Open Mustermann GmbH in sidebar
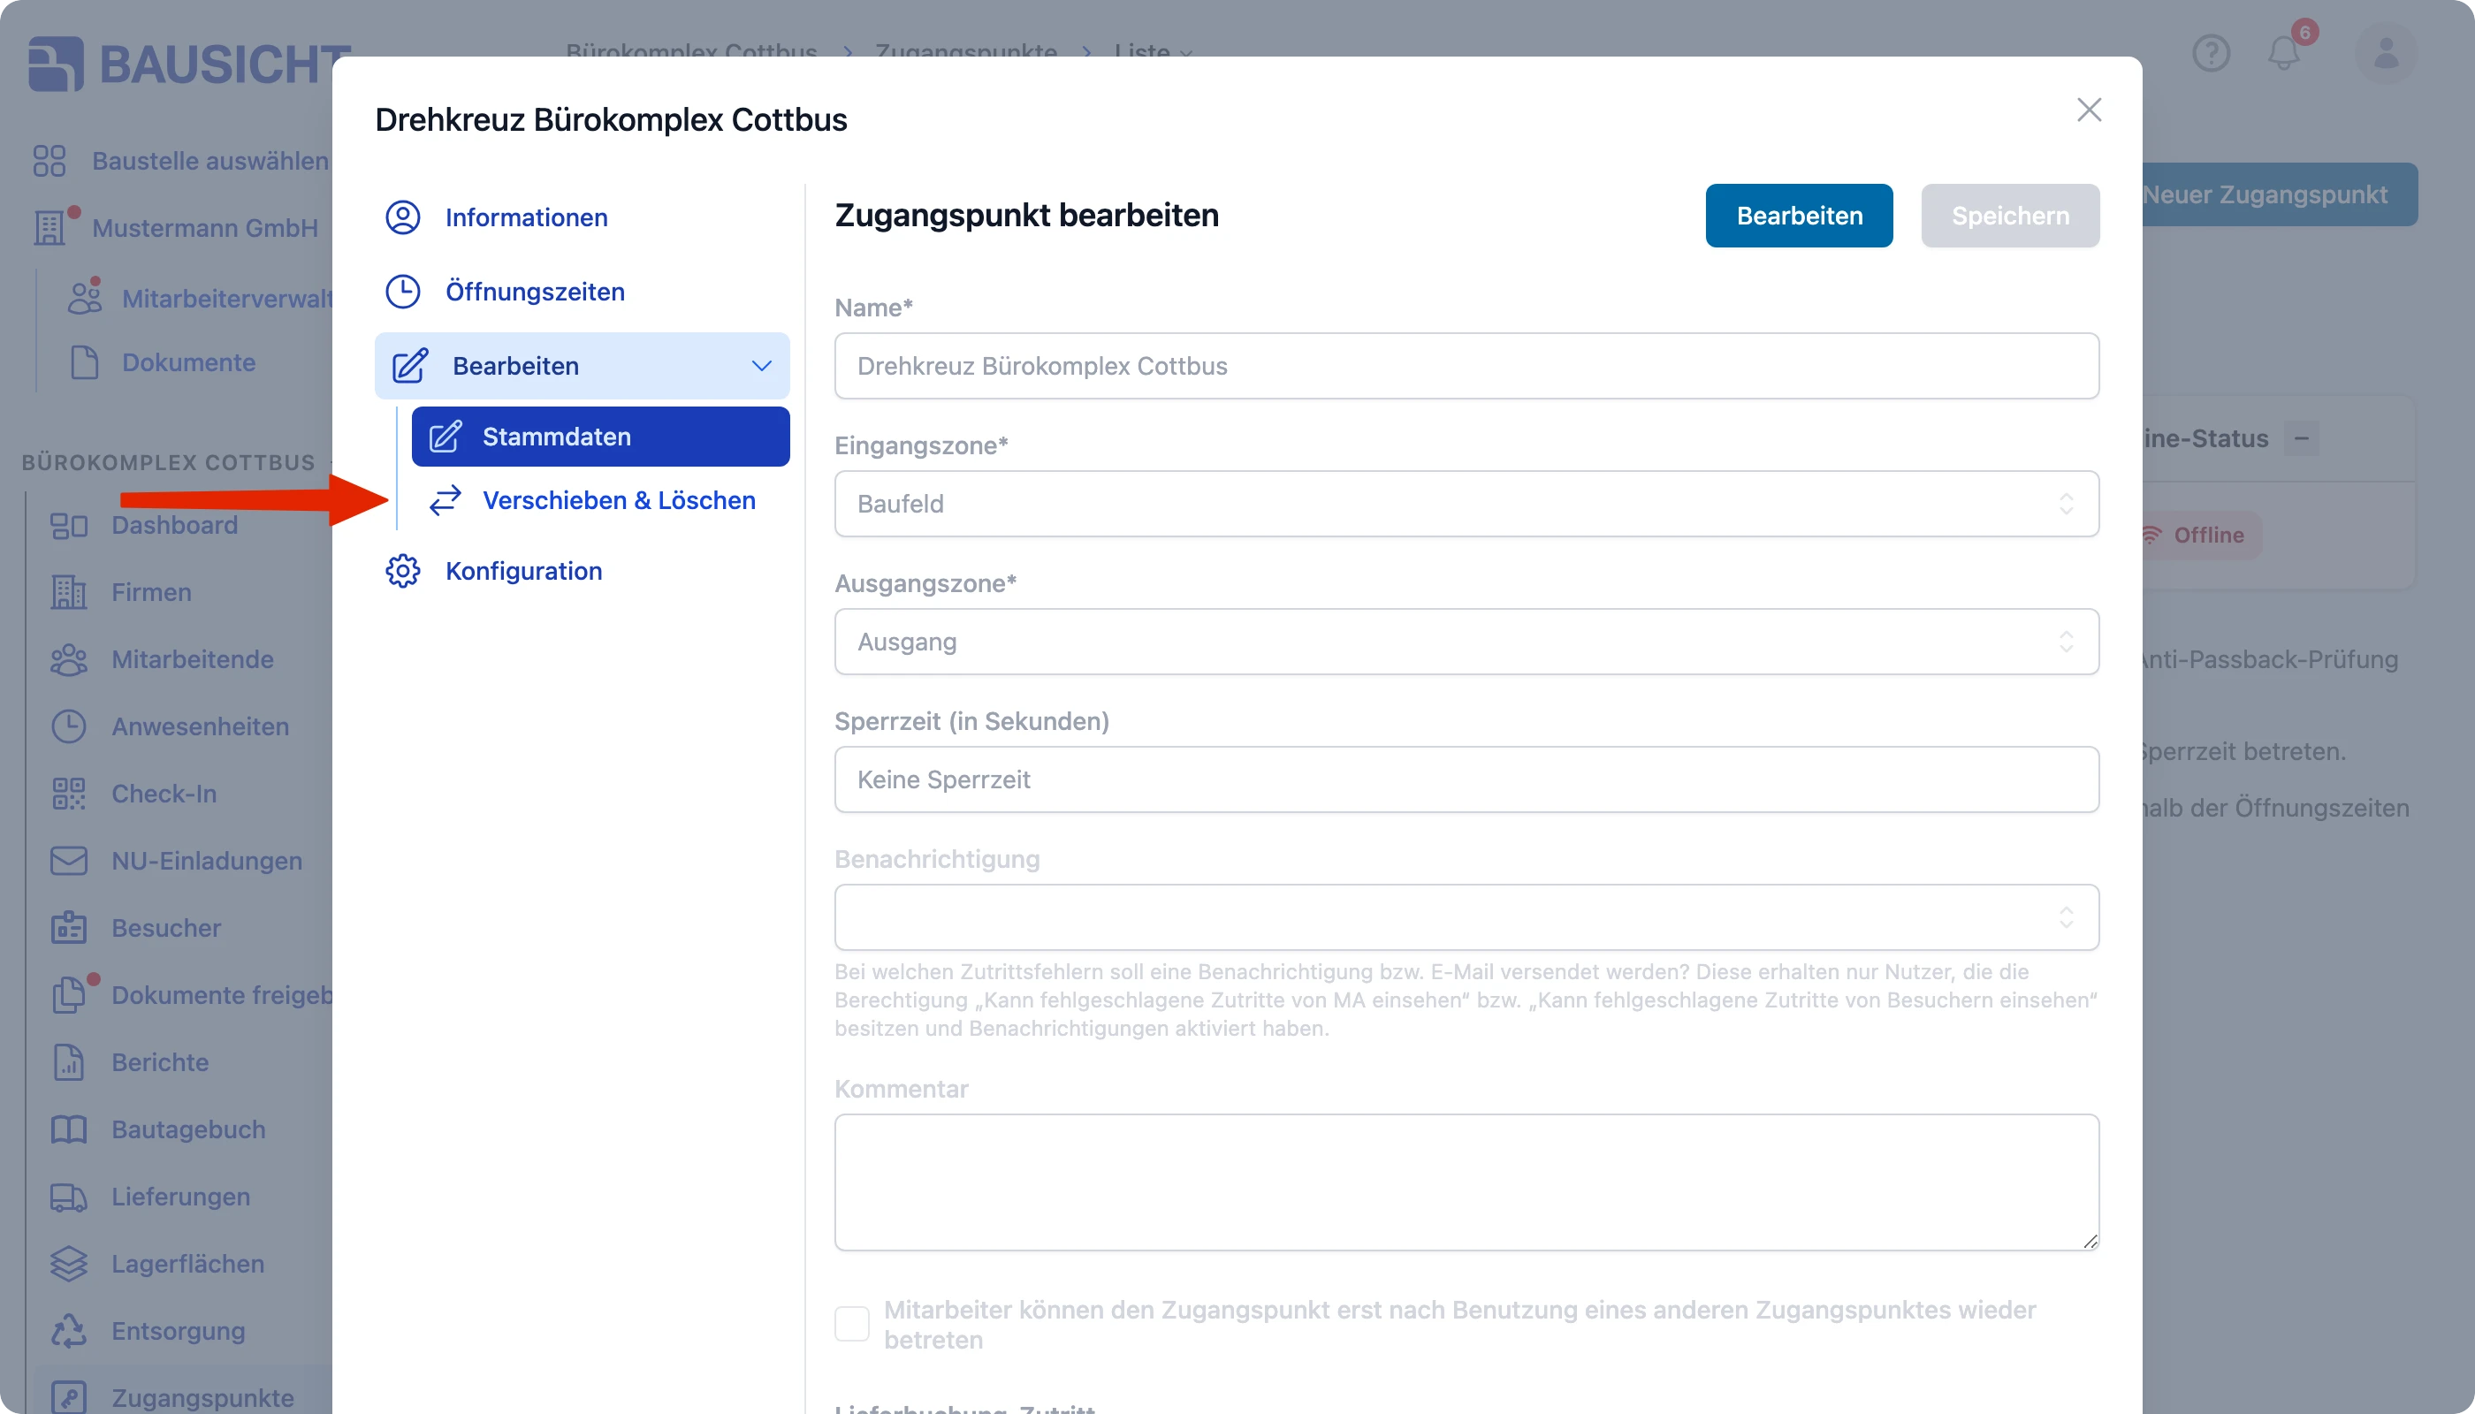The height and width of the screenshot is (1414, 2475). tap(175, 228)
